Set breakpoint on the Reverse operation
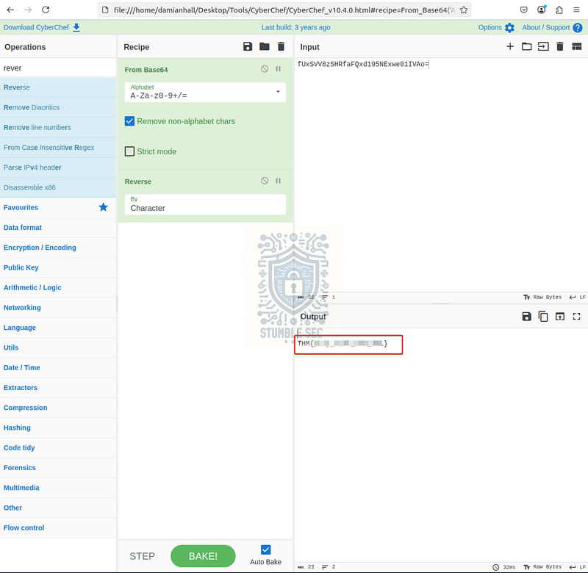Viewport: 588px width, 573px height. click(x=279, y=181)
